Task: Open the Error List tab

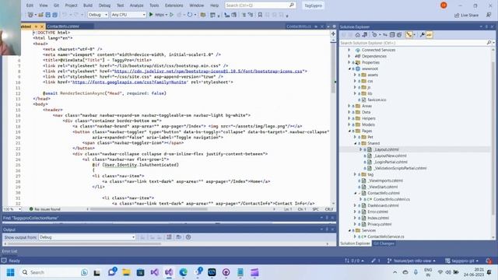Action: (x=10, y=251)
